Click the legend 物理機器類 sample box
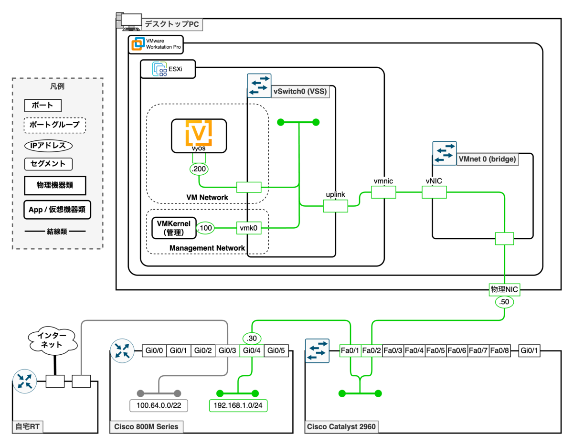 55,185
